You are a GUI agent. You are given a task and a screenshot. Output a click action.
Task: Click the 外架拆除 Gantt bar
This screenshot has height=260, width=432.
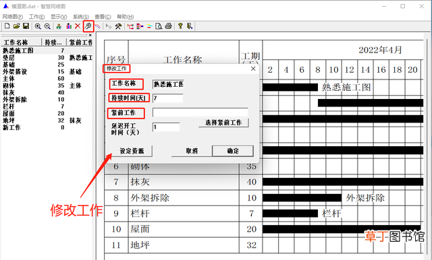click(x=302, y=198)
